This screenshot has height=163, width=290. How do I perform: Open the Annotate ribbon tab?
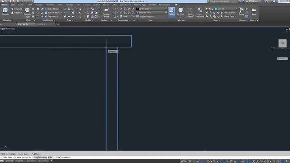(x=69, y=5)
